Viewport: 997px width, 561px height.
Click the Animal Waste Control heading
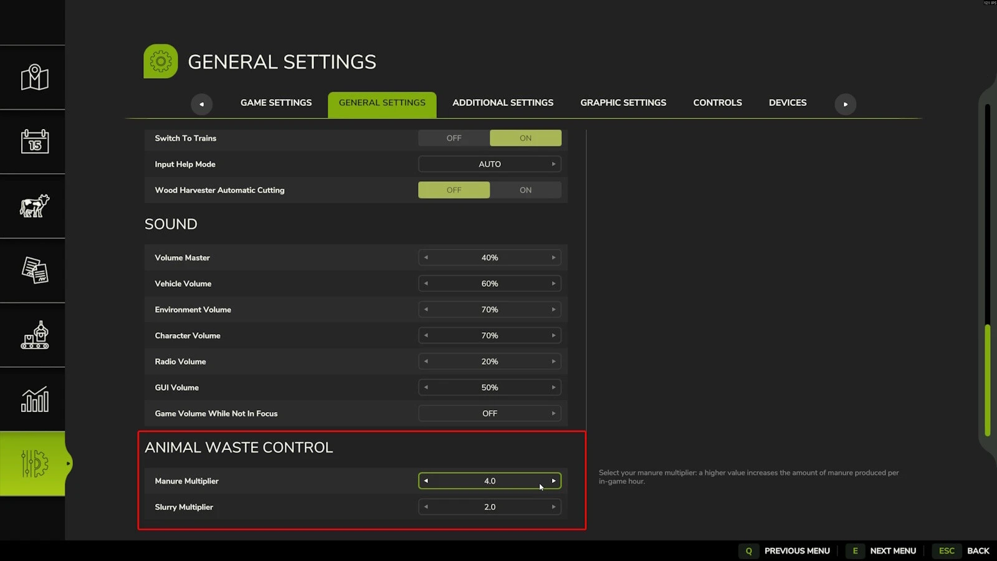pos(239,448)
